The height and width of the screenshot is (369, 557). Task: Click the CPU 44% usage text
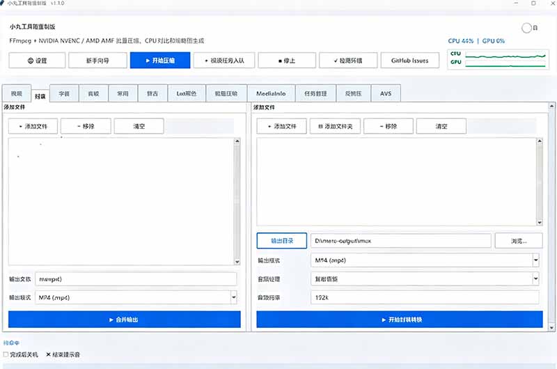pos(461,41)
